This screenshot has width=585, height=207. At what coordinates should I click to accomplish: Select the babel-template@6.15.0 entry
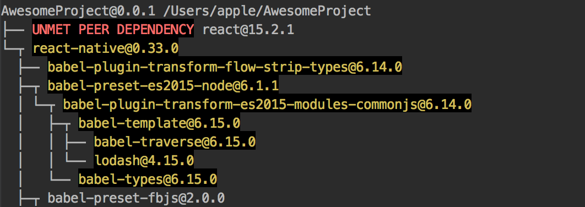point(159,123)
